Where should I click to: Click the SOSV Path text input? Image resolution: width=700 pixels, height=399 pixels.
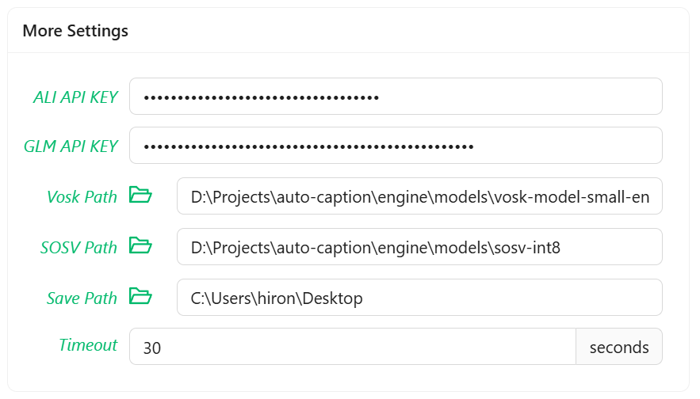coord(419,247)
